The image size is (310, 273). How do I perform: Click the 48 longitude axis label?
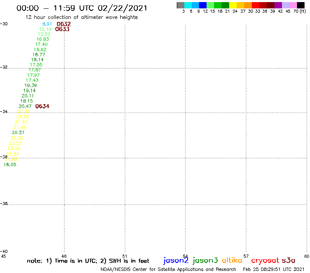coord(64,256)
